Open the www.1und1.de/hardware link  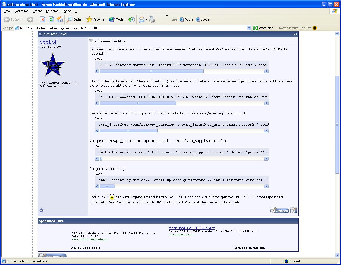(x=90, y=240)
